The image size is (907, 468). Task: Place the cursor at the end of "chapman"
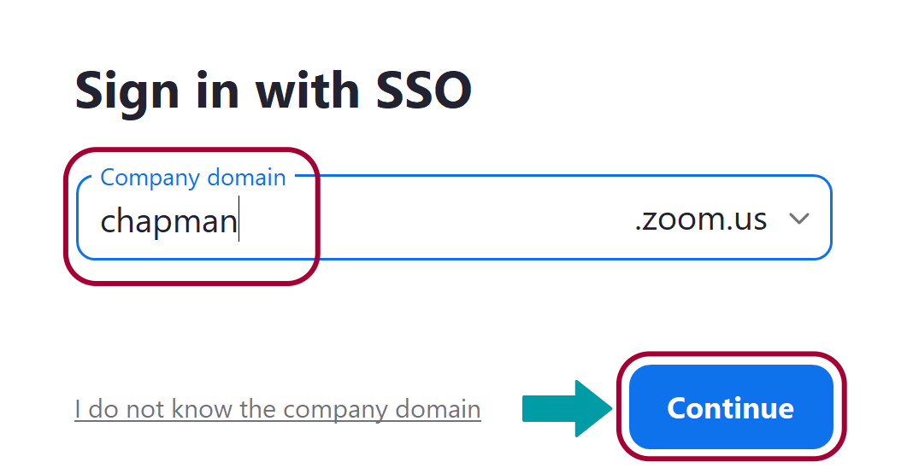coord(239,221)
